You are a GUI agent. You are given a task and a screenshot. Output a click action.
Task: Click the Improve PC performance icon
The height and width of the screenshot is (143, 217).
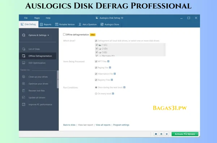[24, 104]
